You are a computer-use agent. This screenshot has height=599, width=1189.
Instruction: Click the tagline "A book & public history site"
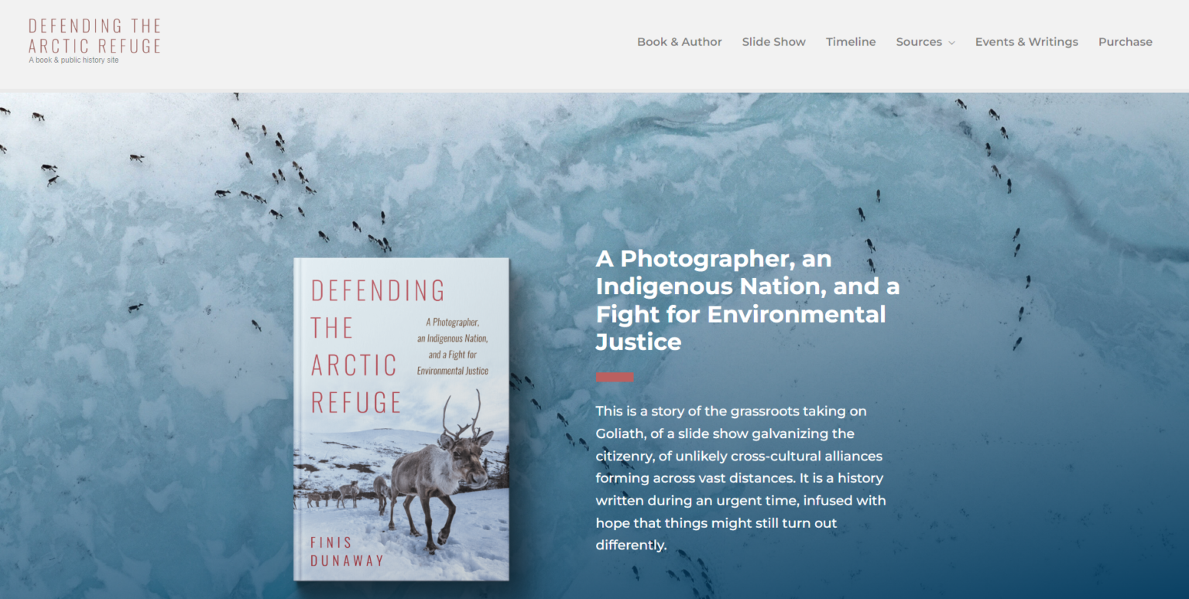pyautogui.click(x=74, y=60)
